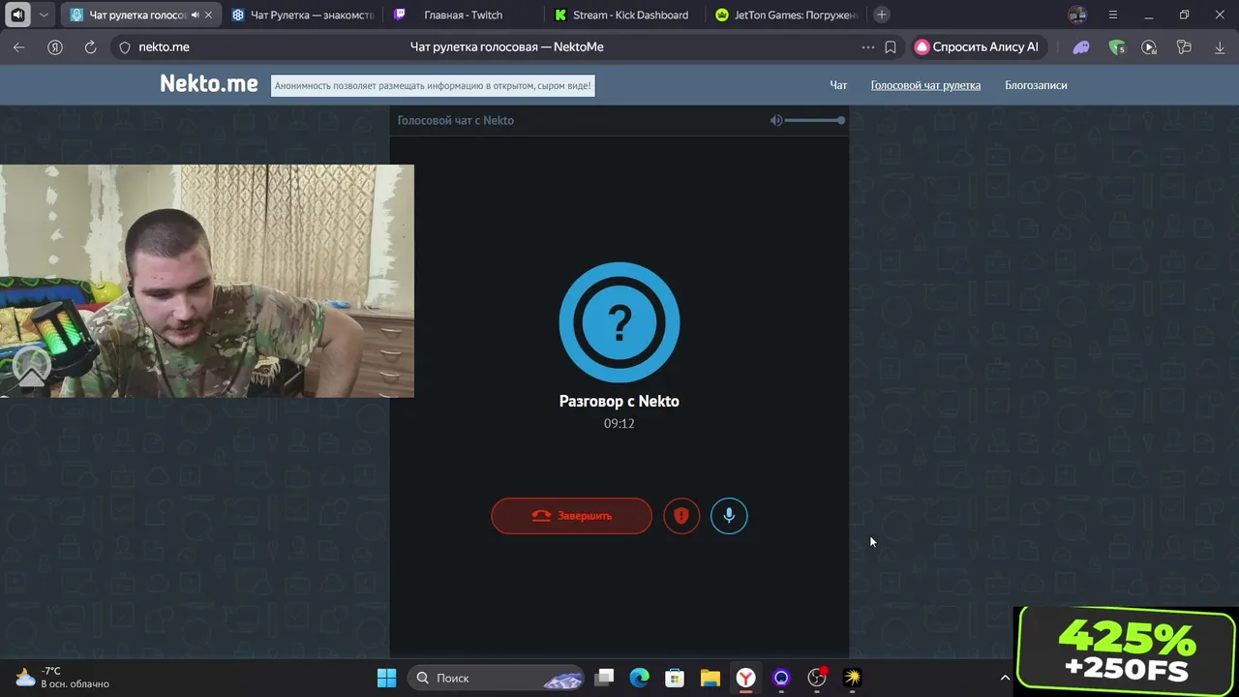Switch to the Stream - Kick Dashboard tab
The height and width of the screenshot is (697, 1239).
click(625, 15)
